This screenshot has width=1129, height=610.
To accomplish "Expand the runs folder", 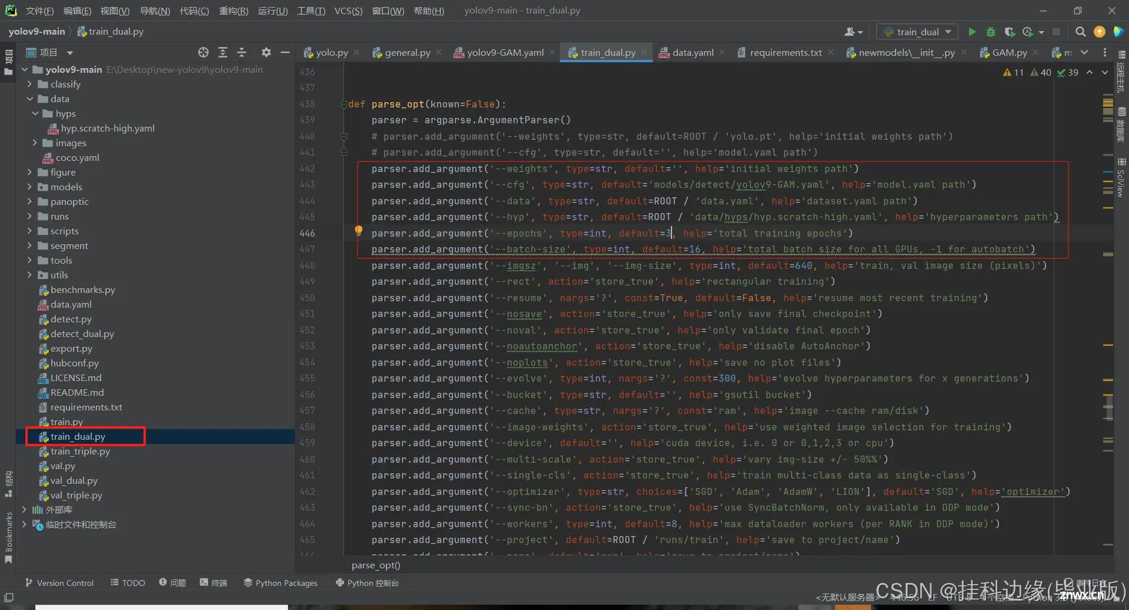I will click(x=29, y=216).
